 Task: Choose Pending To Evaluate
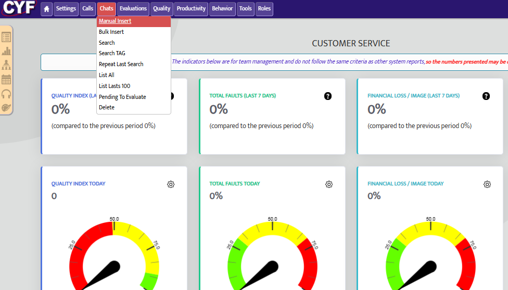point(134,97)
